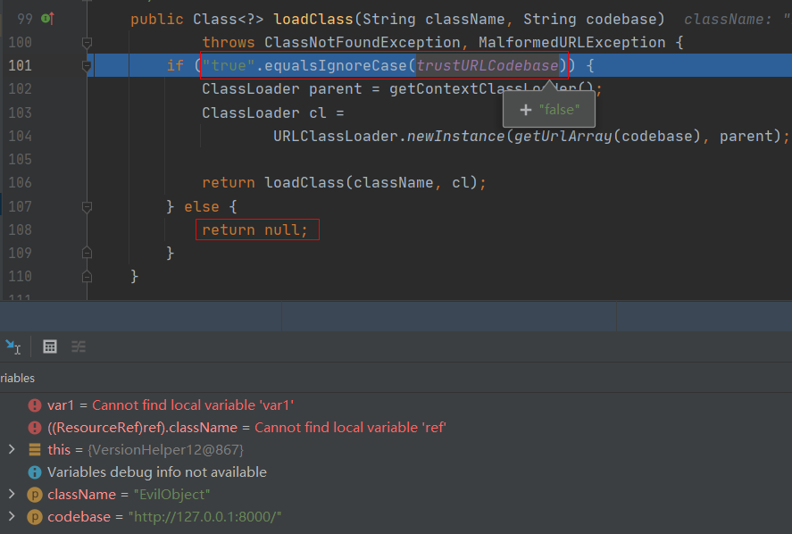
Task: Toggle the fold marker on line 100
Action: pyautogui.click(x=87, y=42)
